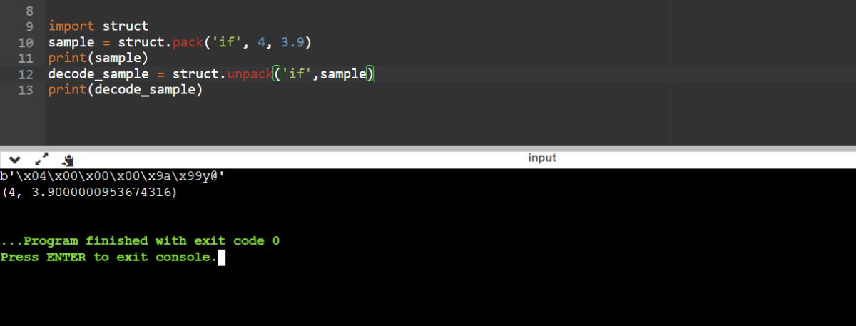Image resolution: width=856 pixels, height=326 pixels.
Task: Click the 'sample' variable on line 10
Action: point(71,42)
